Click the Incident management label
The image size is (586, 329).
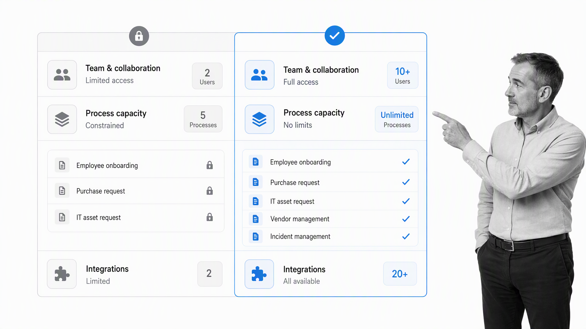[300, 237]
